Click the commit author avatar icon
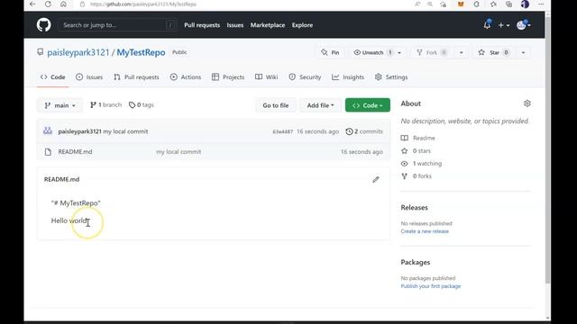 pos(48,130)
